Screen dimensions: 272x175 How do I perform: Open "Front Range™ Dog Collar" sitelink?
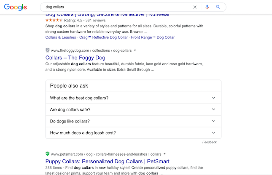pyautogui.click(x=153, y=37)
